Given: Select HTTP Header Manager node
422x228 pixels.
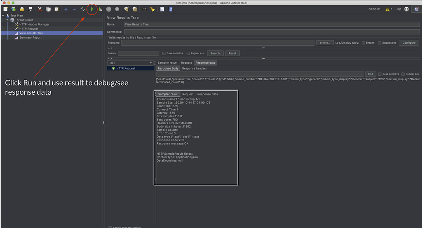Looking at the screenshot, I should (x=34, y=24).
